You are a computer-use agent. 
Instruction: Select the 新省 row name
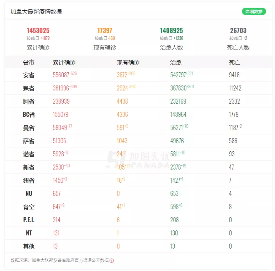[x=29, y=167]
